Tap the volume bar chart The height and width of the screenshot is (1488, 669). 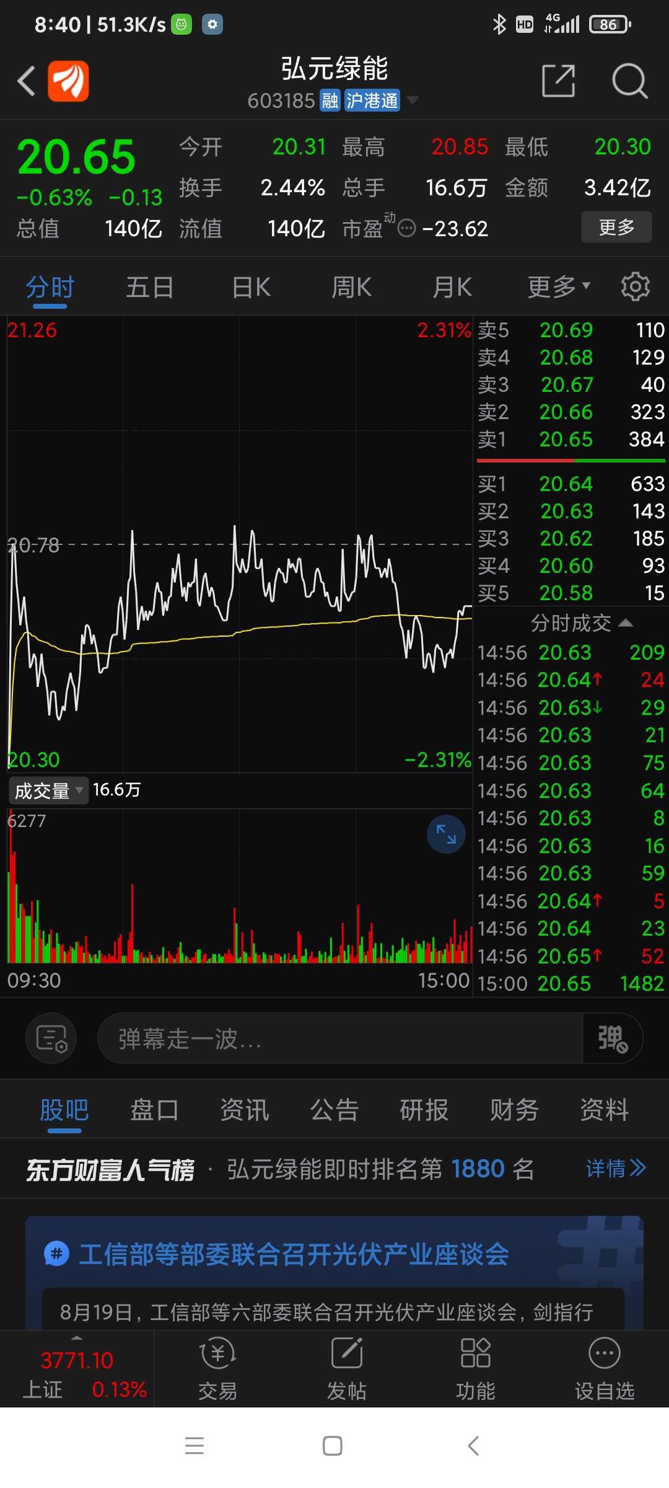[x=240, y=887]
